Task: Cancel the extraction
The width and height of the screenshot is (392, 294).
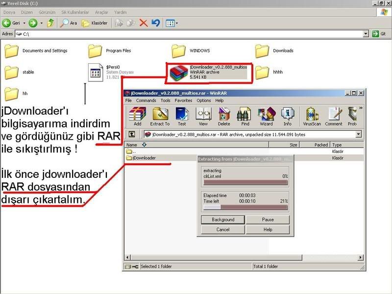Action: click(223, 229)
